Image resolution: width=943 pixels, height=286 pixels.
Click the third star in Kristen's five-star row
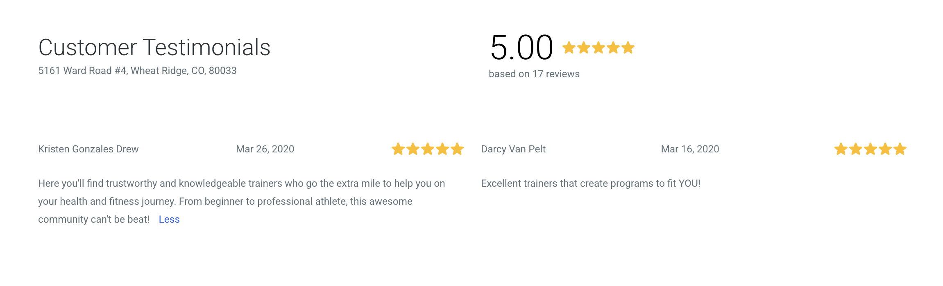(x=428, y=149)
